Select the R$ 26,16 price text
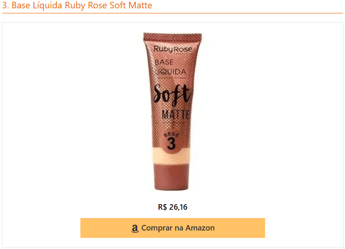Screen dimensions: 345x249 click(173, 207)
